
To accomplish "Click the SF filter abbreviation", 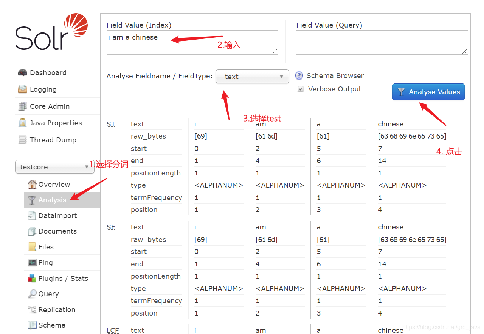I will [x=111, y=227].
